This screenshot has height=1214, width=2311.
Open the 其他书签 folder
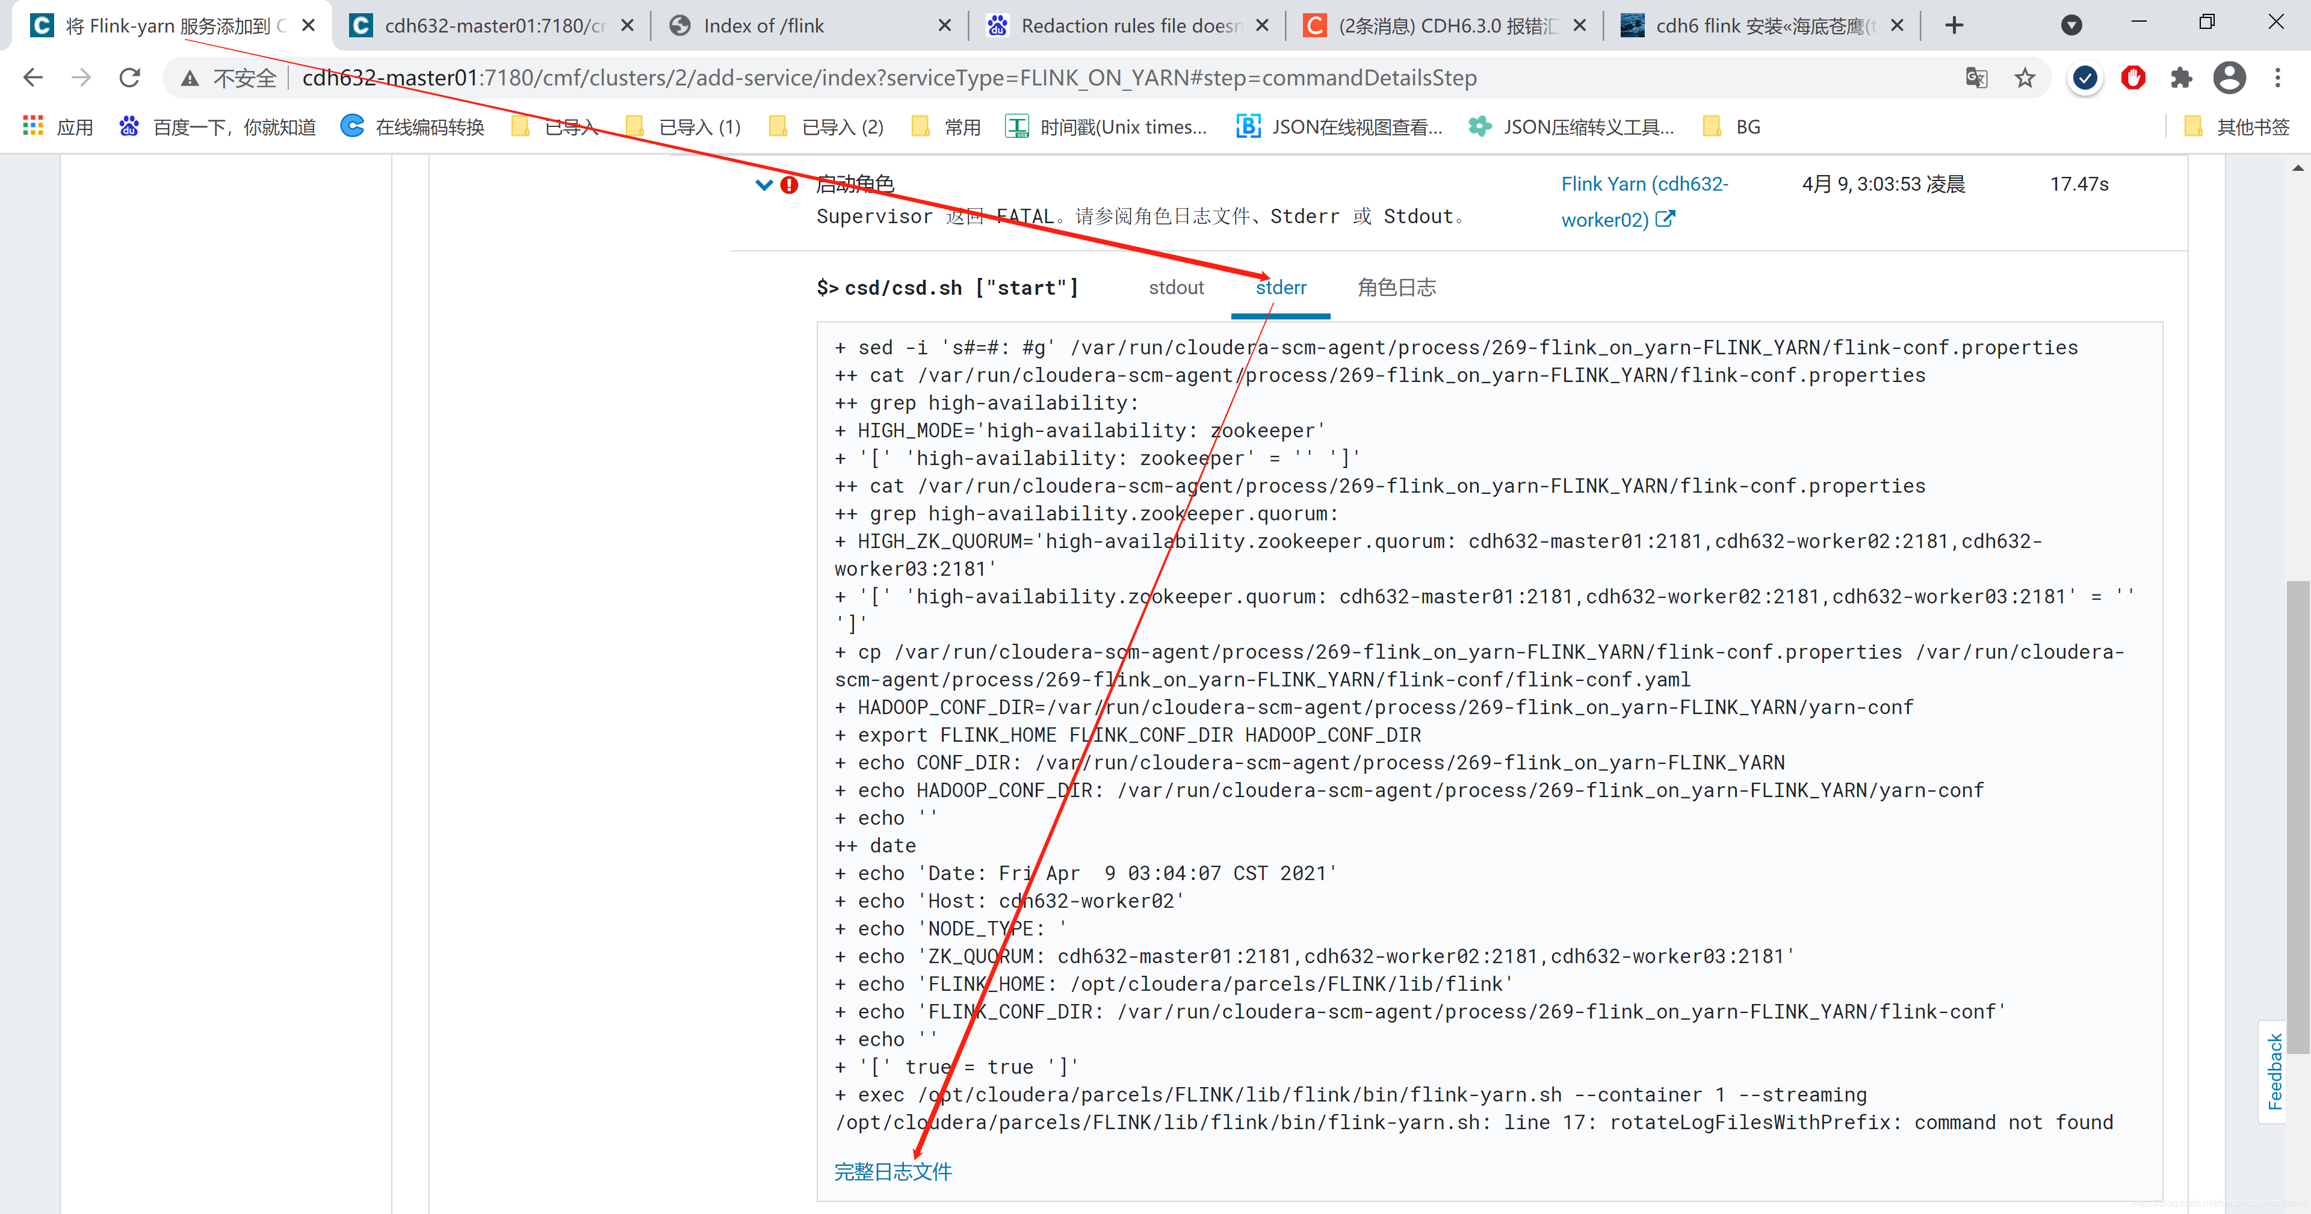click(2236, 126)
